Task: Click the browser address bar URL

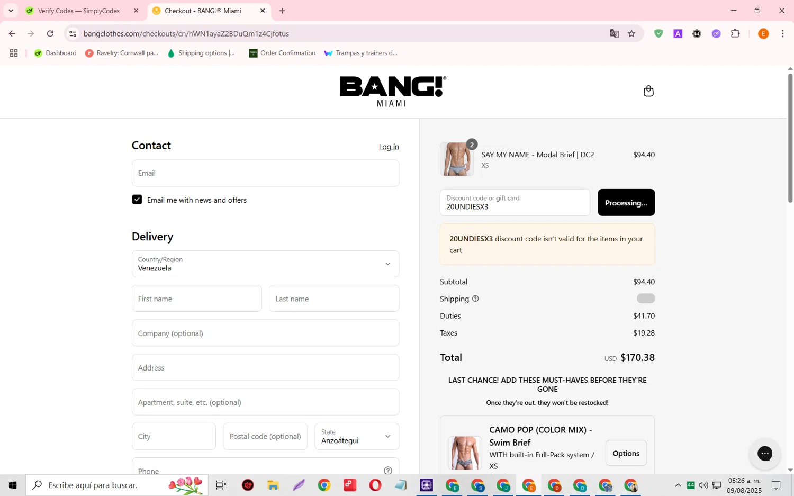Action: point(186,34)
